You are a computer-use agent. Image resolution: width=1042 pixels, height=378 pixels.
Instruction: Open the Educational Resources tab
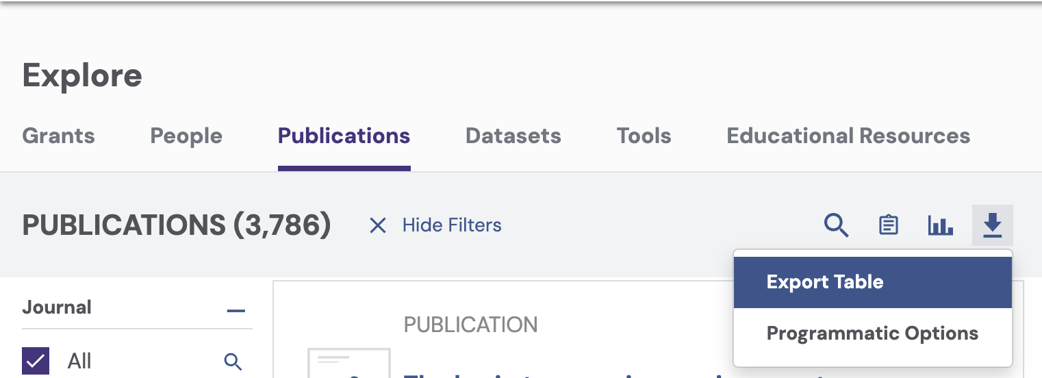click(x=848, y=136)
